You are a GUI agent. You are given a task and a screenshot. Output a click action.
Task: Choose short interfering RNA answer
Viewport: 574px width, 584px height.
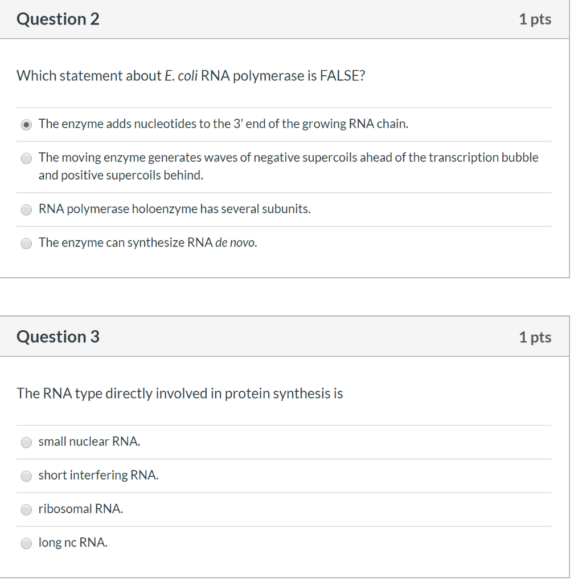26,476
